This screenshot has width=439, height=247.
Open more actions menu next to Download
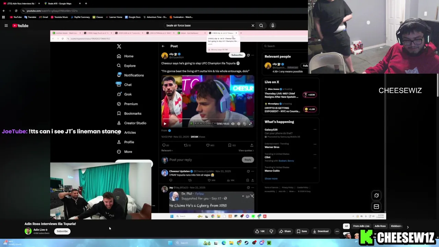(x=337, y=231)
